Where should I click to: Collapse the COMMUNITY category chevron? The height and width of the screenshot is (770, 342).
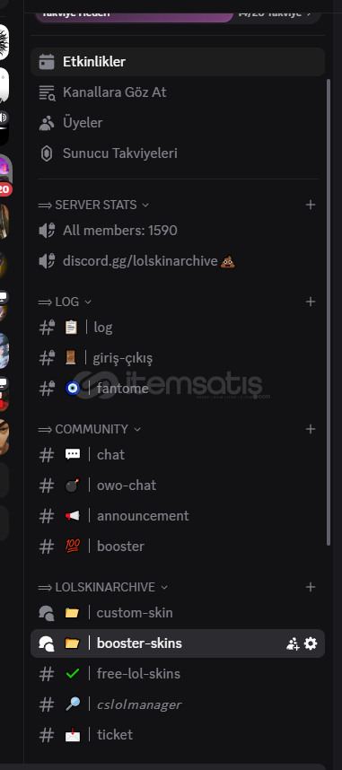pos(137,429)
